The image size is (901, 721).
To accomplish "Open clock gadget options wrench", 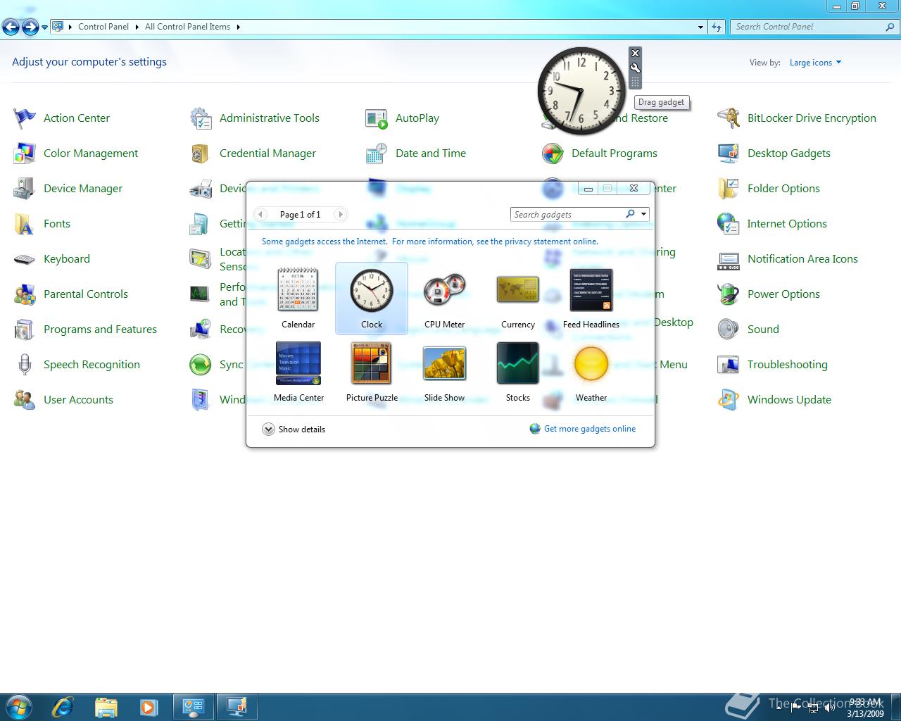I will pos(635,68).
